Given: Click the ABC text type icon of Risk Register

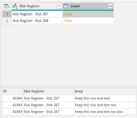Looking at the screenshot, I should click(x=15, y=6).
